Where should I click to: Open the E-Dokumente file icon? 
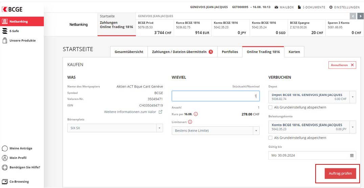point(299,7)
